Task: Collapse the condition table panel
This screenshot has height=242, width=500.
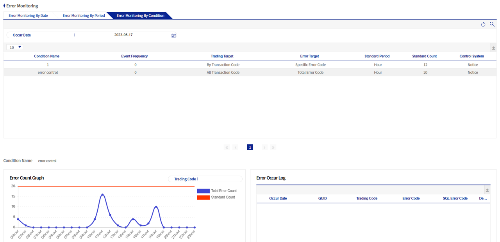Action: [x=493, y=48]
